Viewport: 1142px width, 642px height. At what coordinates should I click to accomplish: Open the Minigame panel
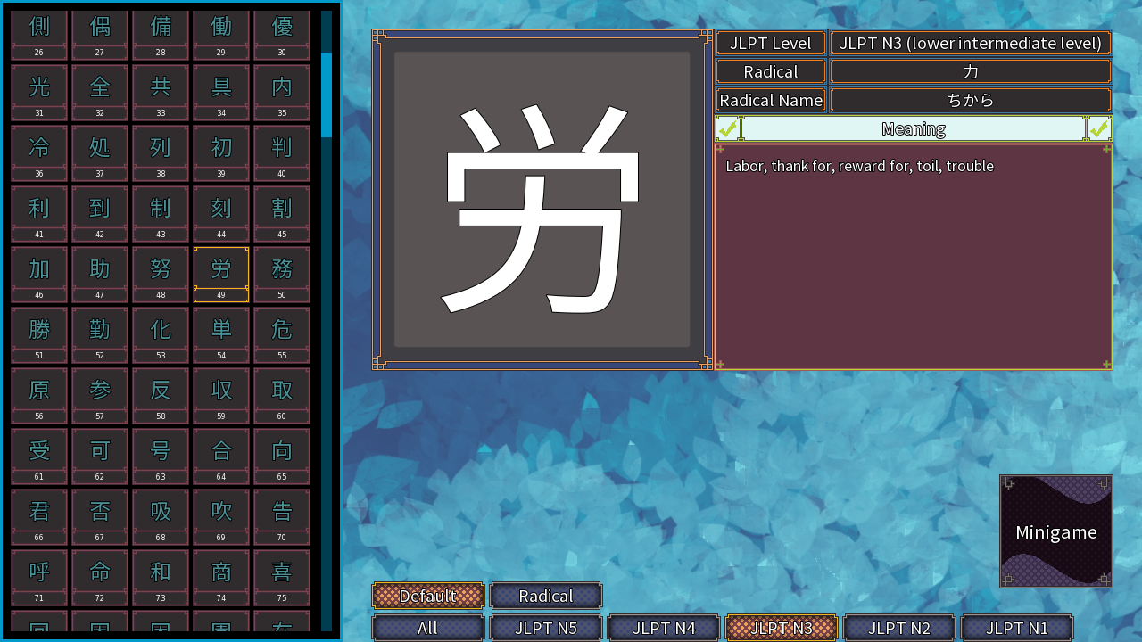1056,532
